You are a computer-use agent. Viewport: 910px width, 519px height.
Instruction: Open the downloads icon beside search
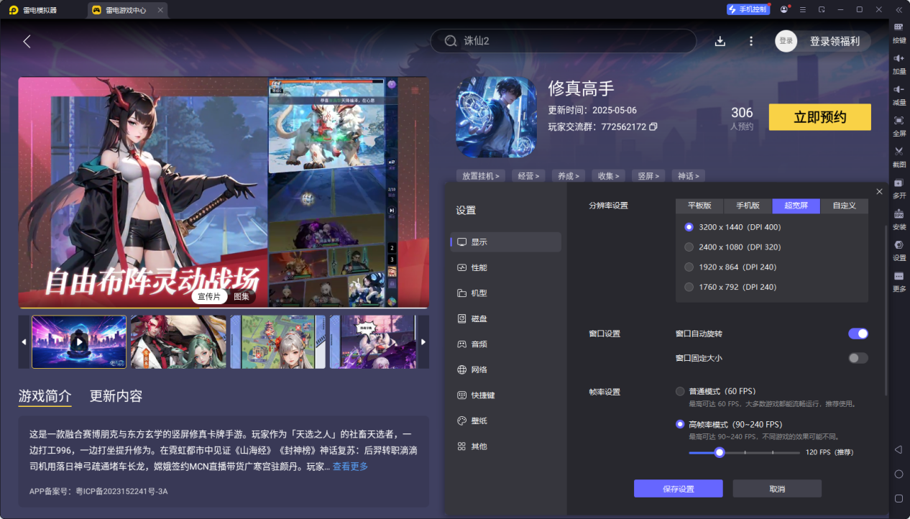point(720,41)
